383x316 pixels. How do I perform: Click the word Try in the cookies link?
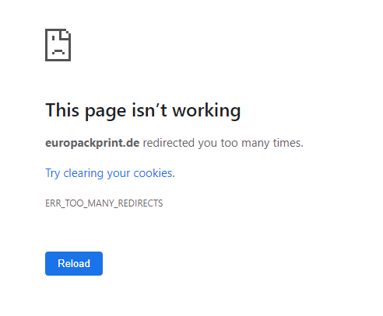53,173
